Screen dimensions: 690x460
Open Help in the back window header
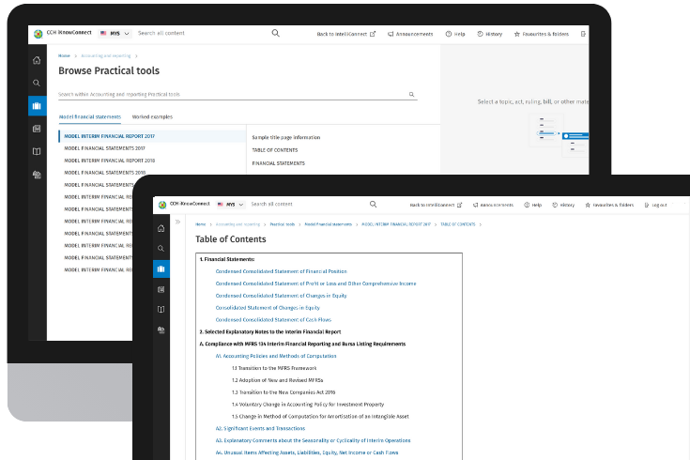[x=455, y=34]
